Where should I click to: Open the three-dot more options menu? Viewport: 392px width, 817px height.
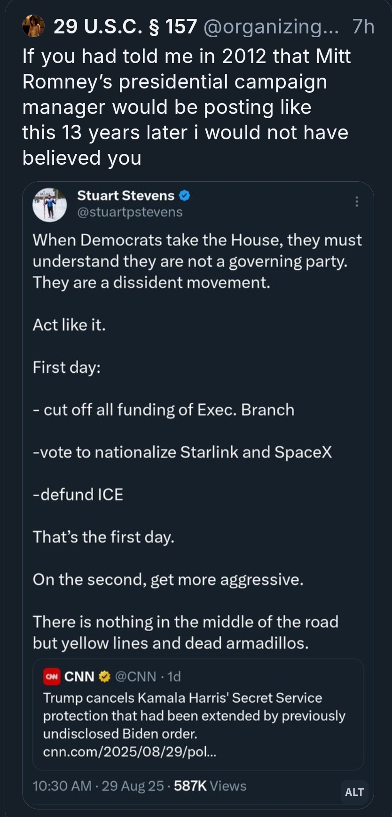(357, 201)
